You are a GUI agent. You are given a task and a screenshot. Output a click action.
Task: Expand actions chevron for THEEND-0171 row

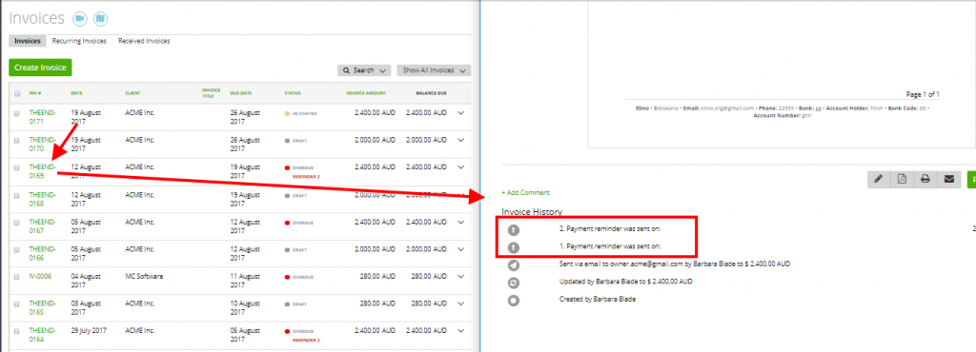point(461,113)
